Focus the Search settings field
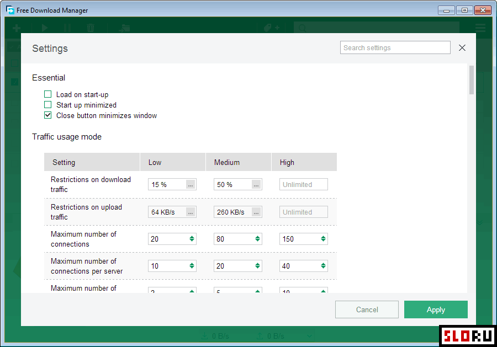Screen dimensions: 497x347 pyautogui.click(x=395, y=47)
